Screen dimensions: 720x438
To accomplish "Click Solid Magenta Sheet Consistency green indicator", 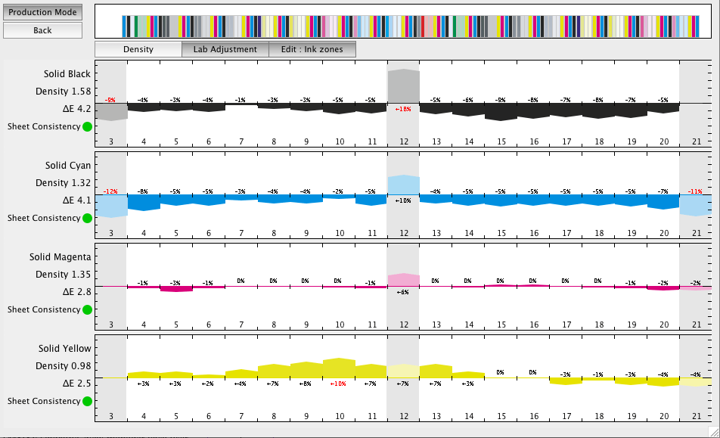I will [87, 309].
